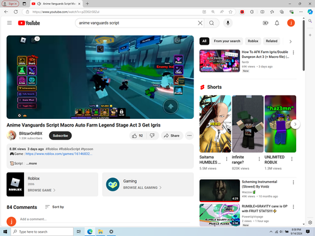This screenshot has width=315, height=236.
Task: Share the video
Action: click(x=172, y=136)
